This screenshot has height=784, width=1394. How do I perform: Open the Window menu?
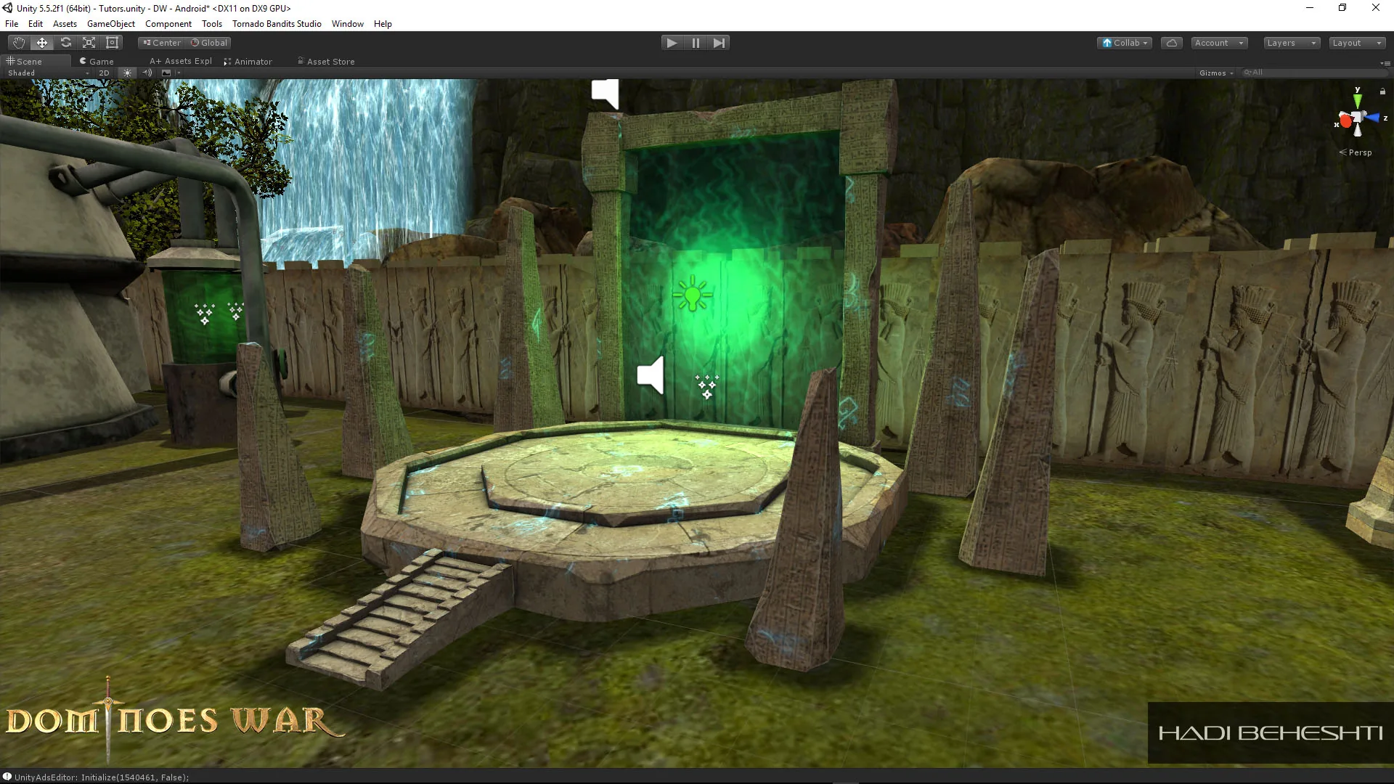pos(347,24)
